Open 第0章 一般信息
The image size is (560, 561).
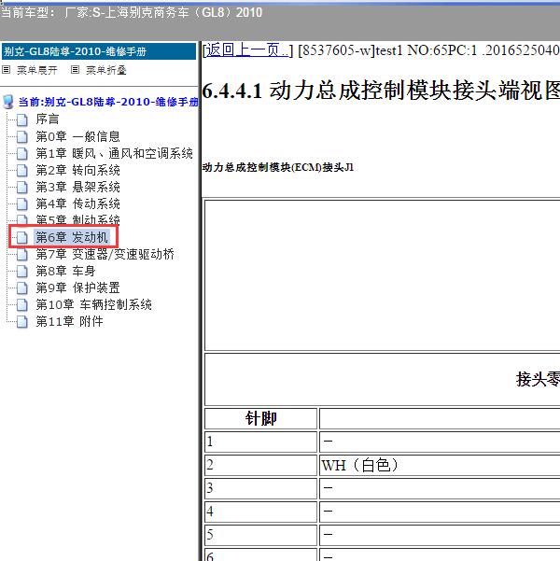pos(77,136)
